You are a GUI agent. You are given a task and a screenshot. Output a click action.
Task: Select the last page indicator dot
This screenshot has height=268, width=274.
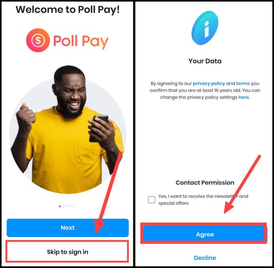pyautogui.click(x=74, y=206)
